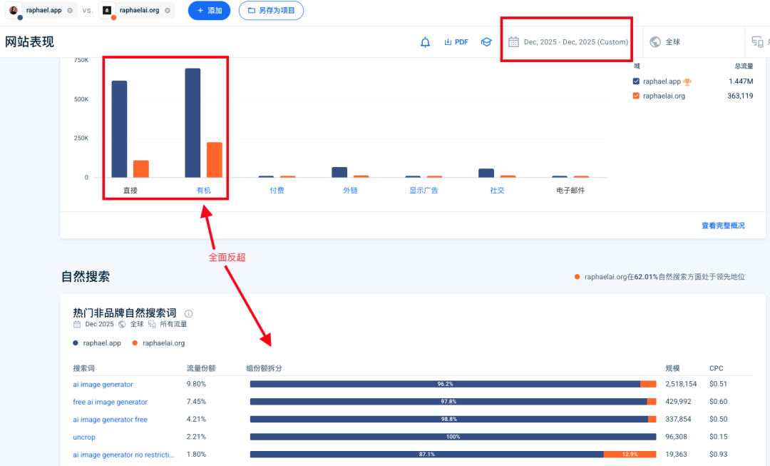Viewport: 770px width, 466px height.
Task: Click the raphaelai.org site favicon
Action: coord(106,10)
